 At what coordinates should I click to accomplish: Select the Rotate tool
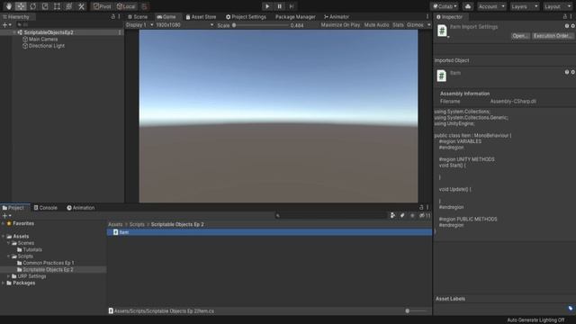point(32,6)
